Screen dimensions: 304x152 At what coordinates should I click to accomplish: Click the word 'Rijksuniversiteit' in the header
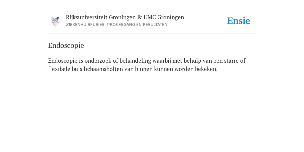tap(87, 18)
